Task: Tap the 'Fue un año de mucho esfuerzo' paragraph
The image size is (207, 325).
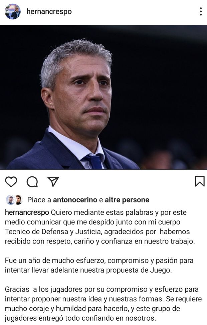Action: click(x=99, y=265)
